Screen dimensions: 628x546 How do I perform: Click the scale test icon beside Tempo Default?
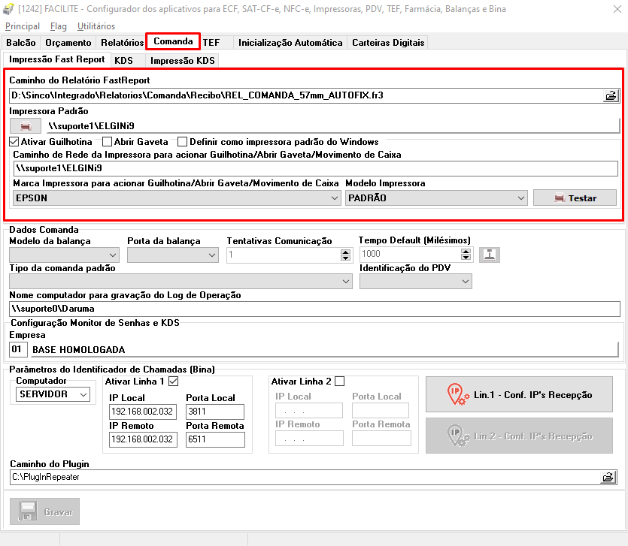(490, 255)
